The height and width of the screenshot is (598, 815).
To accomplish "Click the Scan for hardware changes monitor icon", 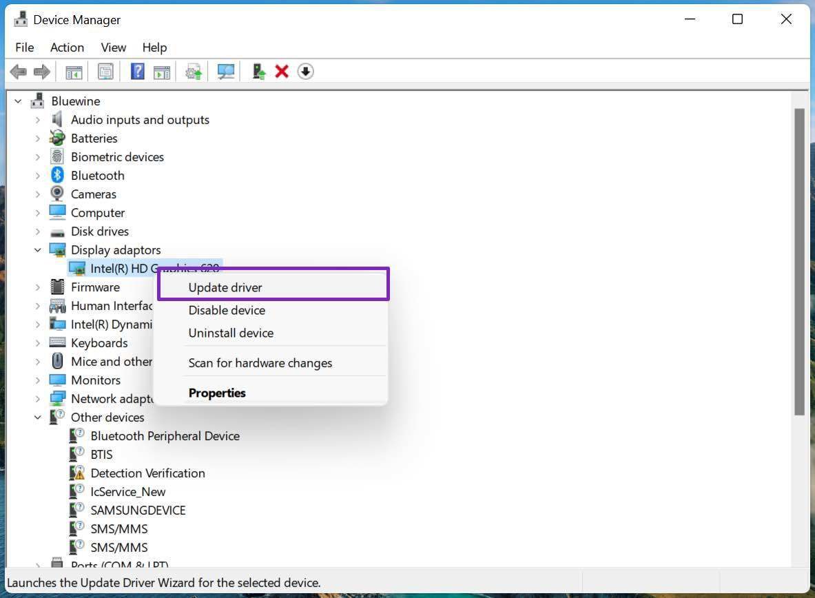I will [x=225, y=72].
